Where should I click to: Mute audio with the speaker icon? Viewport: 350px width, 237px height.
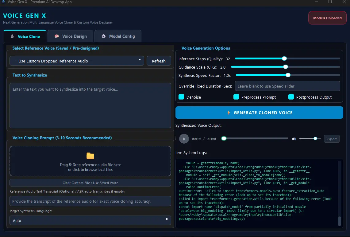coord(294,139)
